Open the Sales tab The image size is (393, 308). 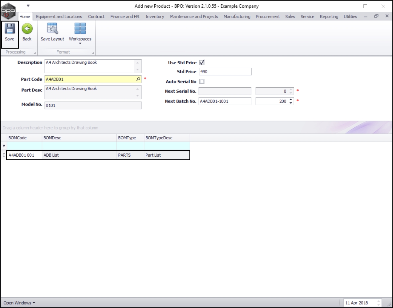[290, 17]
